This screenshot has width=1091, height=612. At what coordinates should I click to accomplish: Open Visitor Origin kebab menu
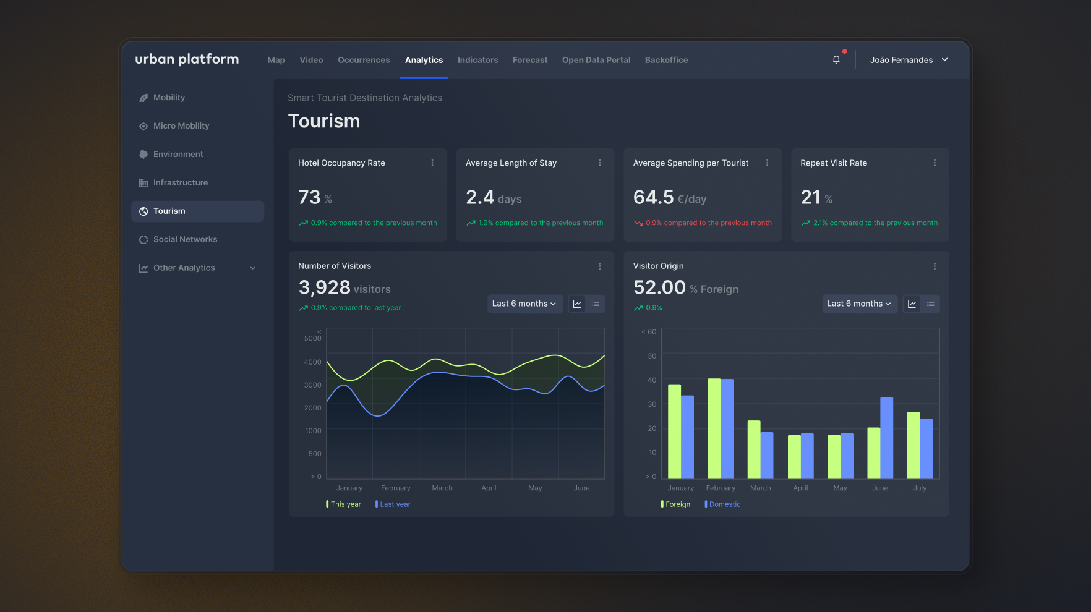pyautogui.click(x=935, y=266)
